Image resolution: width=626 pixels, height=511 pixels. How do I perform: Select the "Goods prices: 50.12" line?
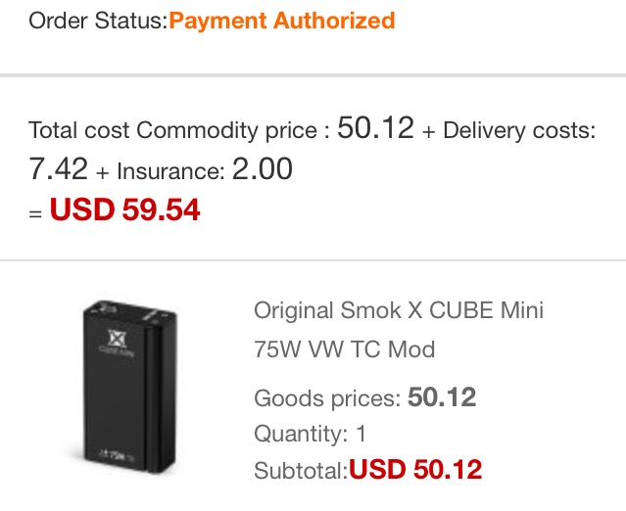tap(364, 397)
